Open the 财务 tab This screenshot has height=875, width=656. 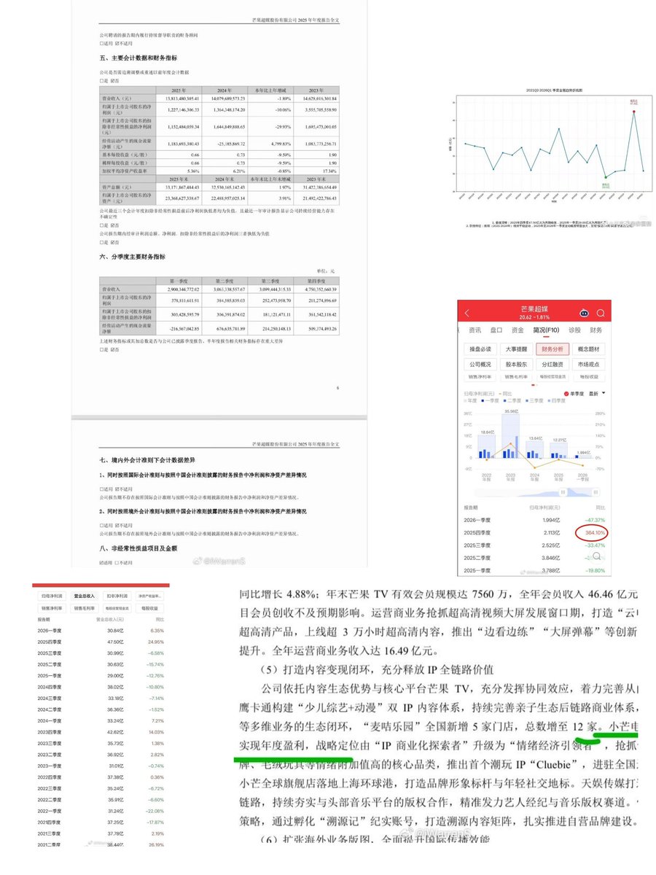596,330
